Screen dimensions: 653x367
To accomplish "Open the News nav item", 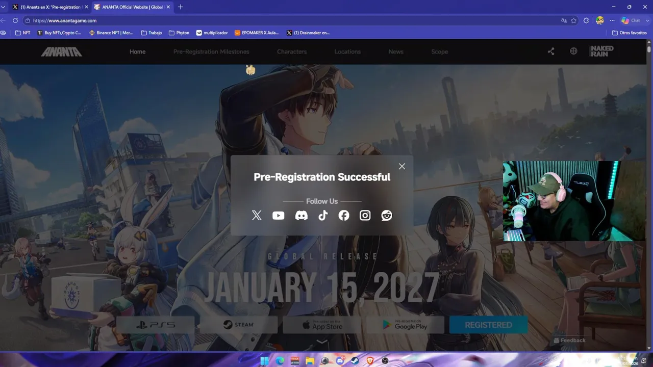I will point(396,51).
